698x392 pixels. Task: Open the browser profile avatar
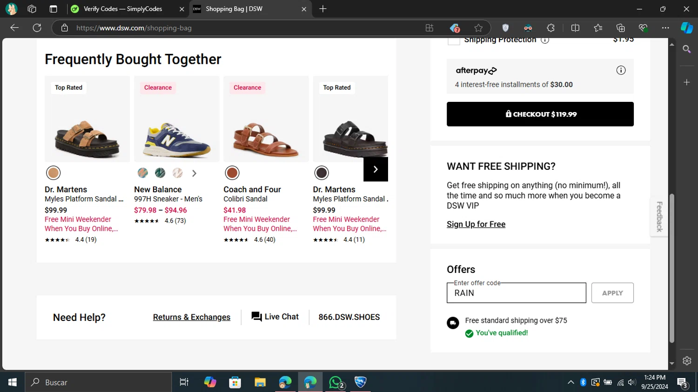tap(11, 9)
